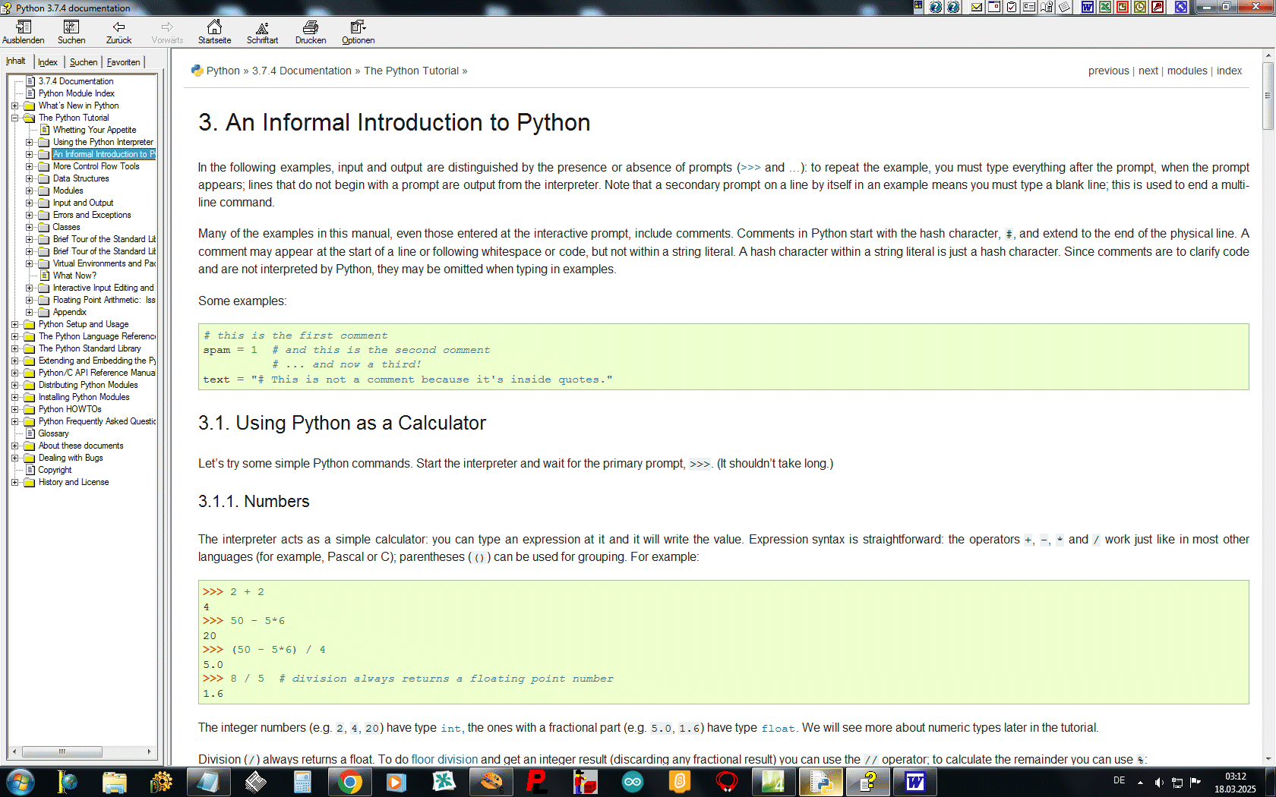Open Arduino IDE from the taskbar
Viewport: 1276px width, 797px height.
(633, 782)
